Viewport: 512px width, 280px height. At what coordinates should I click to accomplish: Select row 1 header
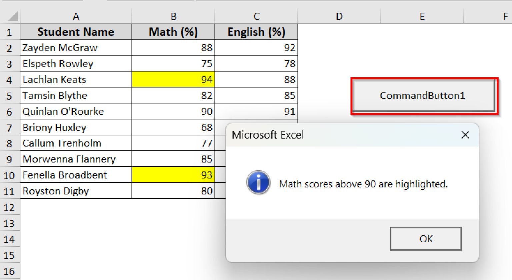click(9, 32)
